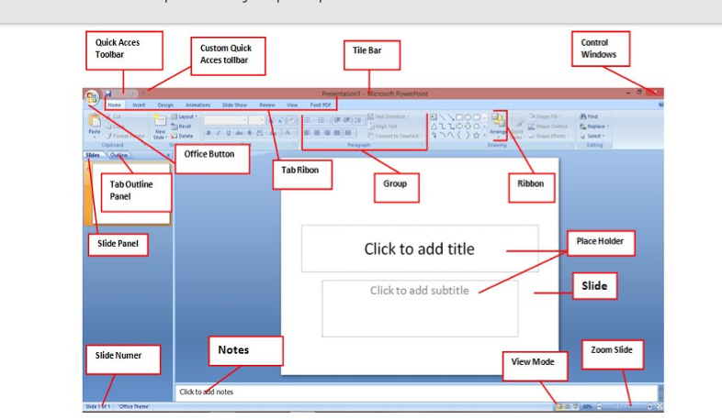
Task: Open the font size combo box
Action: click(x=256, y=120)
